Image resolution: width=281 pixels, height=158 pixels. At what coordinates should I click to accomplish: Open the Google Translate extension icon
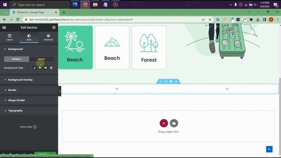218,19
